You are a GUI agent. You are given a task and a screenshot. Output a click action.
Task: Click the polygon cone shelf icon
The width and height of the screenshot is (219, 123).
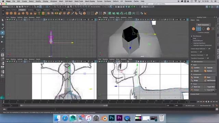(19, 13)
